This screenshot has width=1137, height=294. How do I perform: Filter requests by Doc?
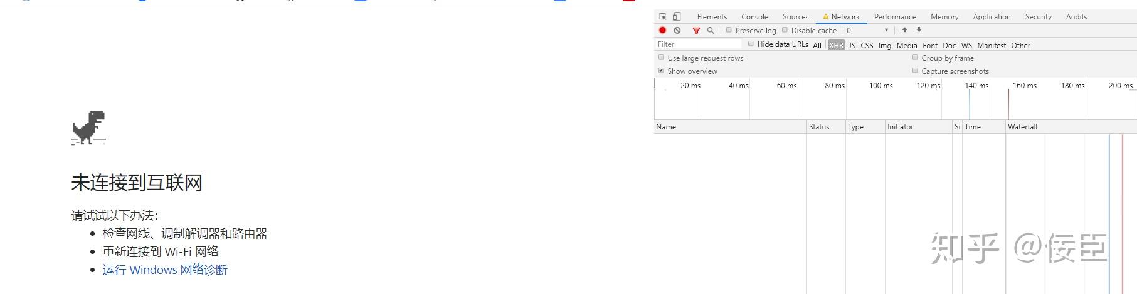pyautogui.click(x=949, y=45)
